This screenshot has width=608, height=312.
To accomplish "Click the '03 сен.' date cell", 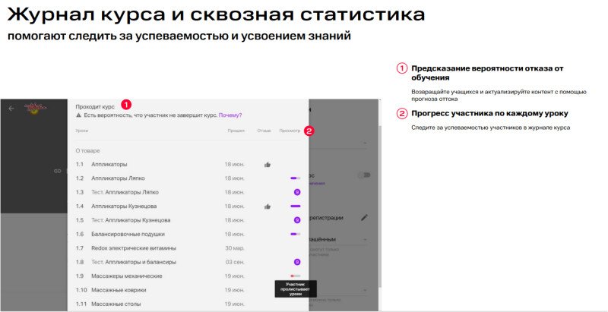I will tap(236, 262).
